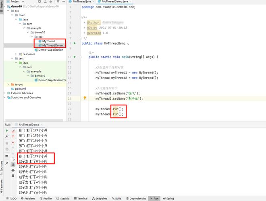The width and height of the screenshot is (266, 201).
Task: Click the up arrow in Run console toolbar
Action: click(13, 136)
